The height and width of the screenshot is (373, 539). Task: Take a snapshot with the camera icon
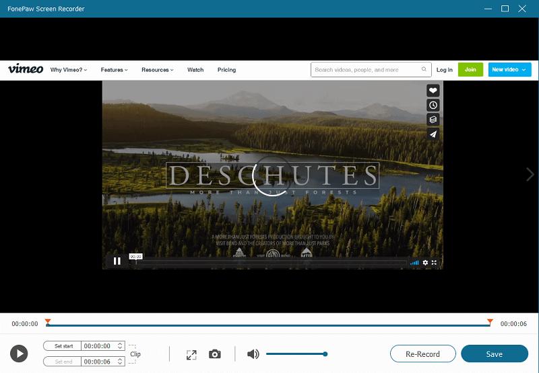click(x=215, y=354)
